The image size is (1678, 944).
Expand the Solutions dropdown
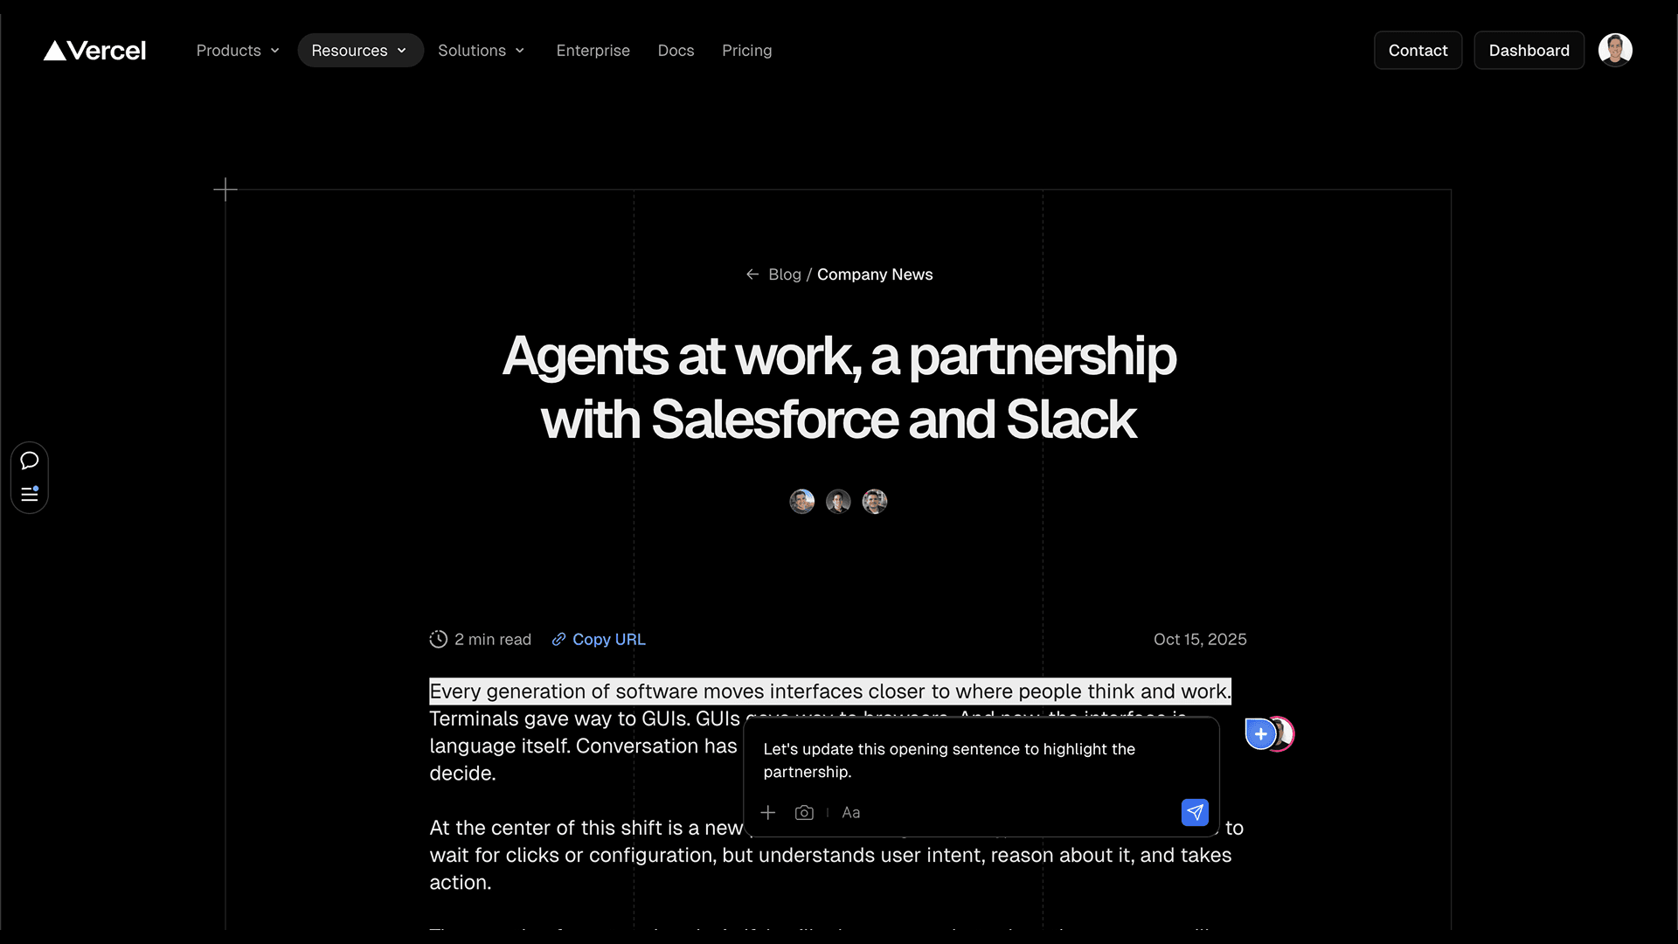click(x=481, y=51)
